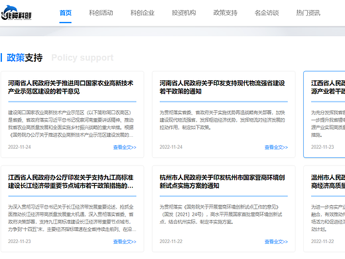The height and width of the screenshot is (259, 345).
Task: Open the 科创活动 nav item
Action: [101, 13]
